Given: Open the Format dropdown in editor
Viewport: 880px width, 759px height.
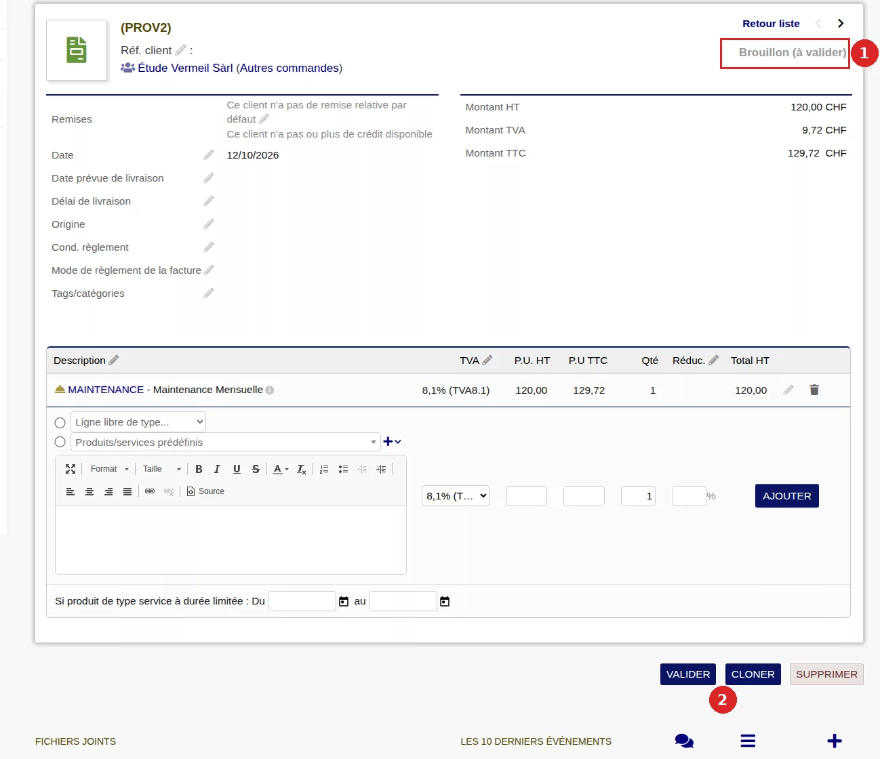Looking at the screenshot, I should (x=109, y=469).
